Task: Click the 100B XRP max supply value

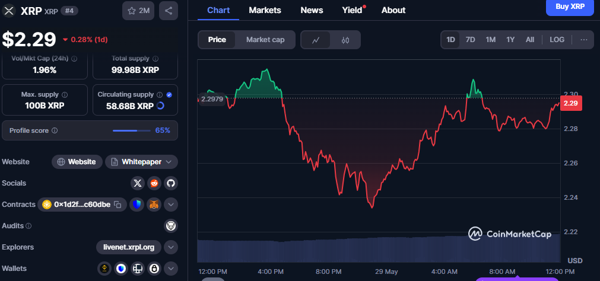Action: (x=45, y=106)
